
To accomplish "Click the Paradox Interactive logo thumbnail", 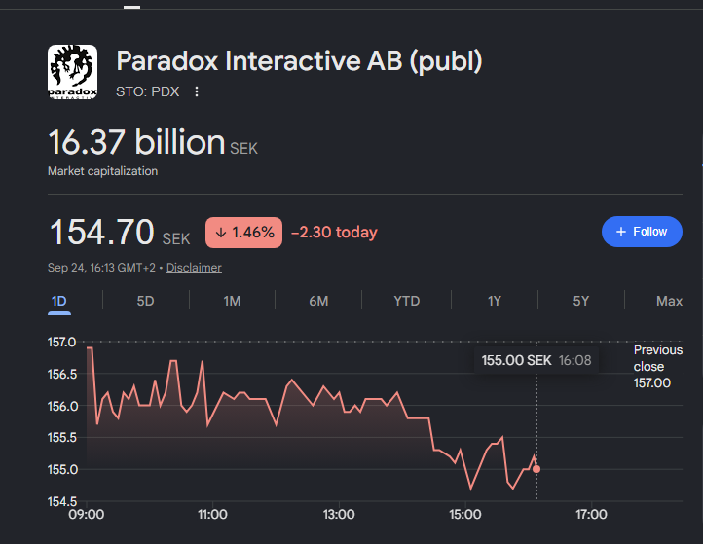I will coord(72,72).
